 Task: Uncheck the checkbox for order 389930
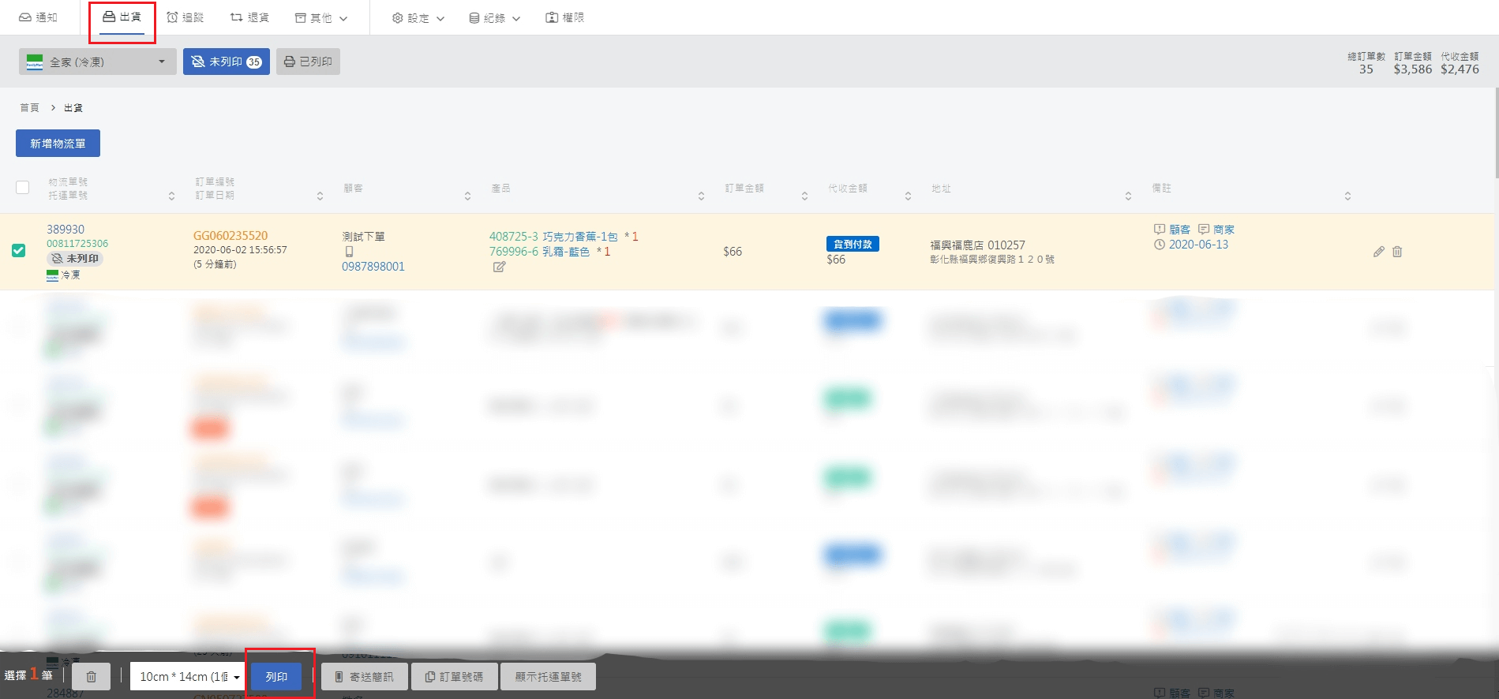click(x=19, y=251)
